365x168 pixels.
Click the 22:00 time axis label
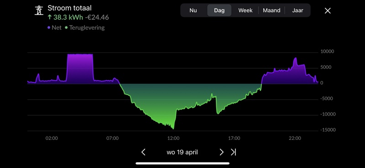pos(295,138)
